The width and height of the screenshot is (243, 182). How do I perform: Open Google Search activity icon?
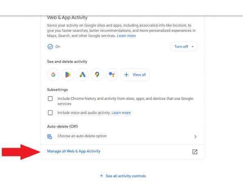pos(53,74)
